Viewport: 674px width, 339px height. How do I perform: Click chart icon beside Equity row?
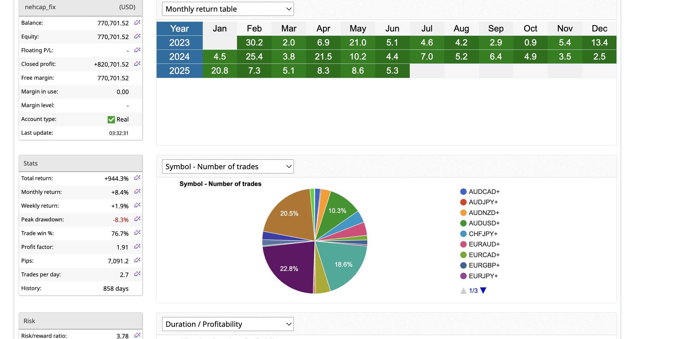pyautogui.click(x=137, y=36)
